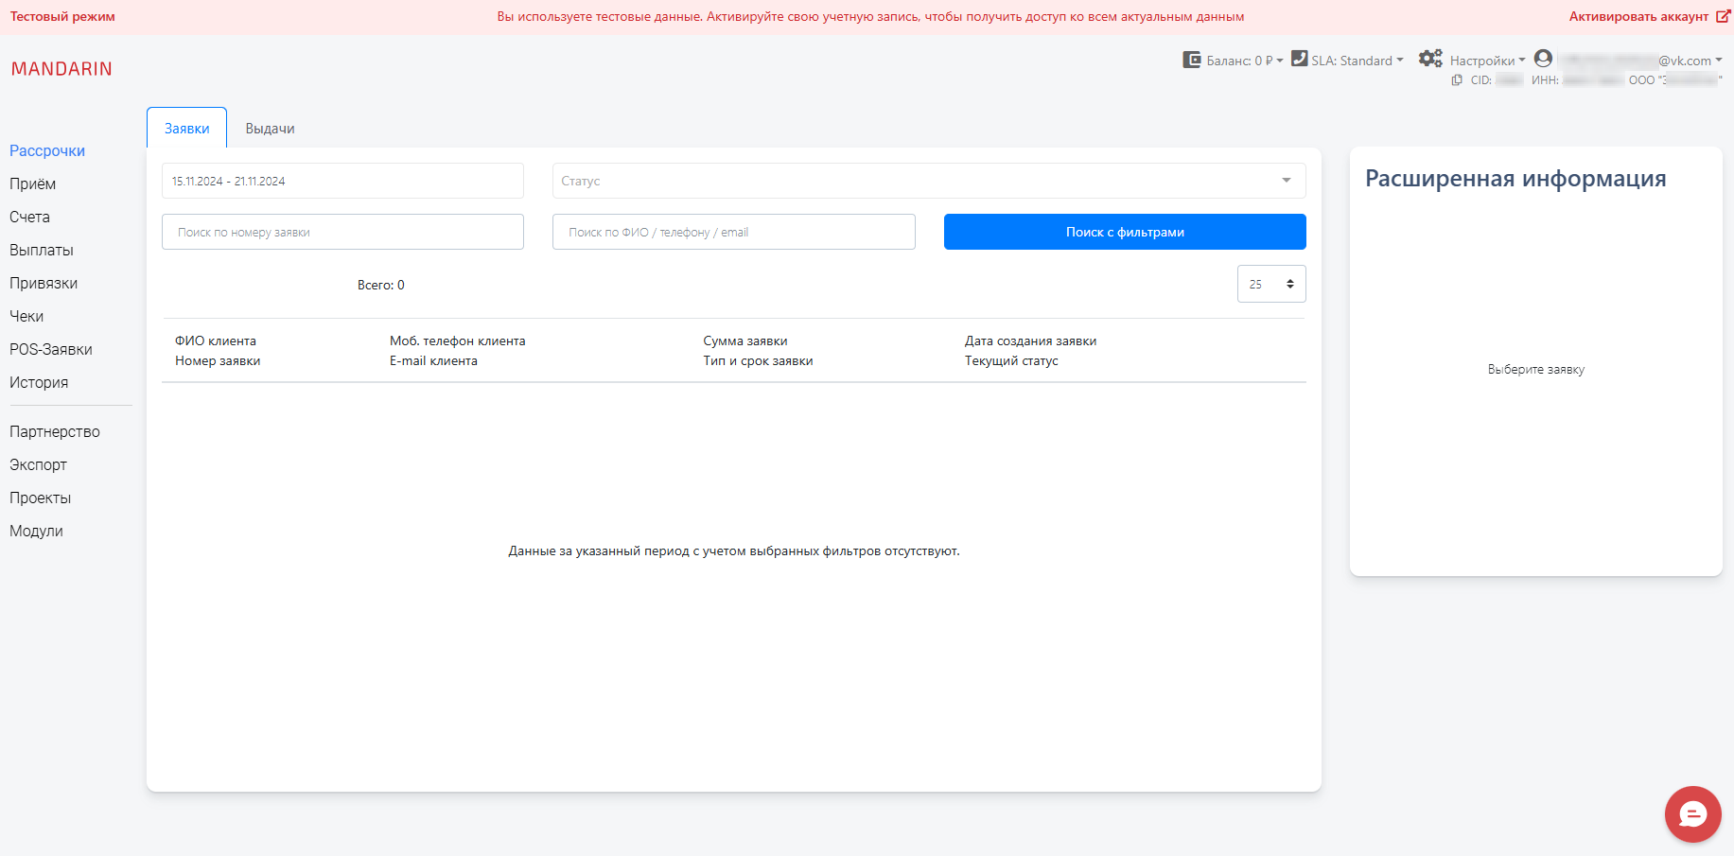Click the settings gears icon near Настройки
Image resolution: width=1734 pixels, height=856 pixels.
point(1430,58)
